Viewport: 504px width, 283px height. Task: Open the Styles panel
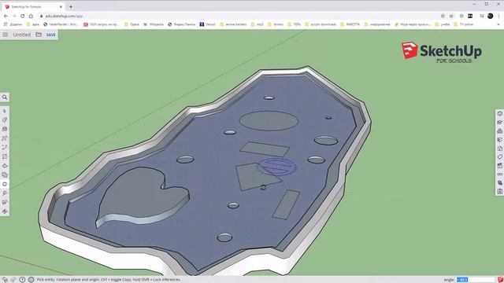(499, 149)
